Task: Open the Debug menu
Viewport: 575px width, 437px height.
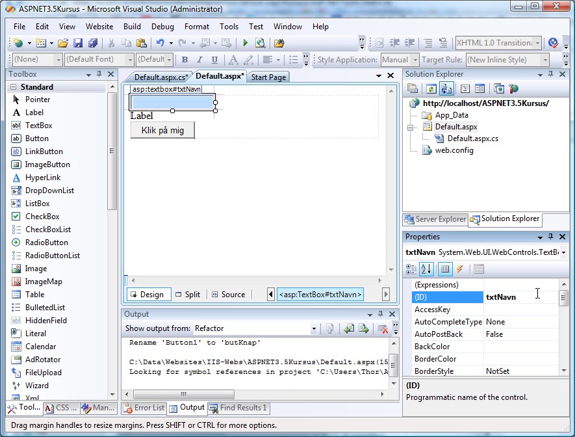Action: pyautogui.click(x=162, y=27)
